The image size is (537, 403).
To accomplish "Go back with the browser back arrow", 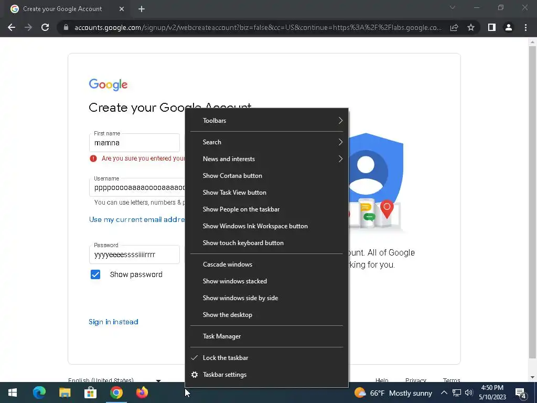I will pos(12,27).
